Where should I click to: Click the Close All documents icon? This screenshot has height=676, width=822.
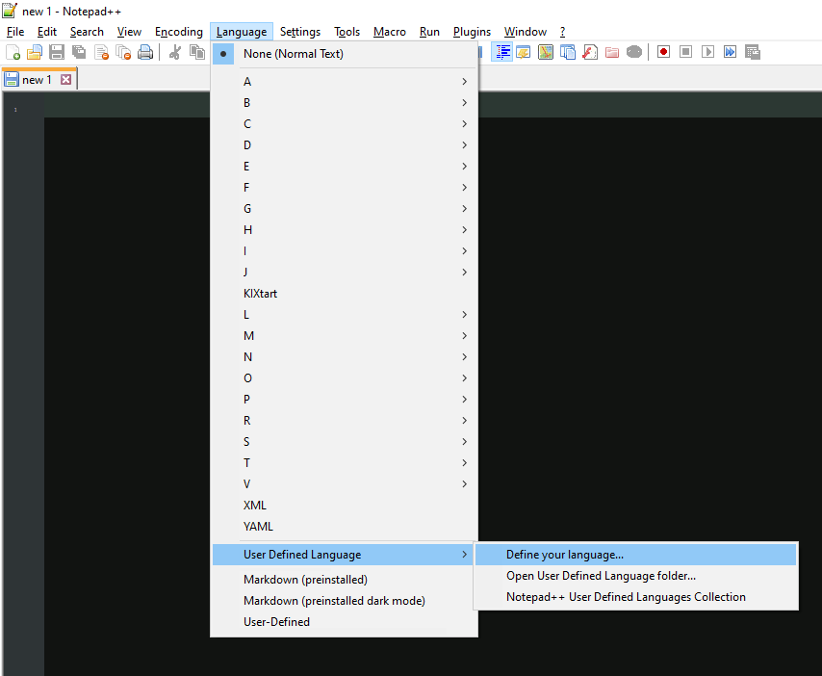pyautogui.click(x=123, y=52)
